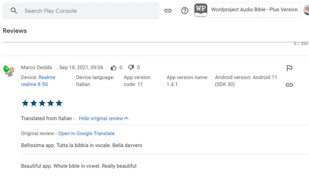
Task: Open the account avatar at top right
Action: click(x=306, y=9)
